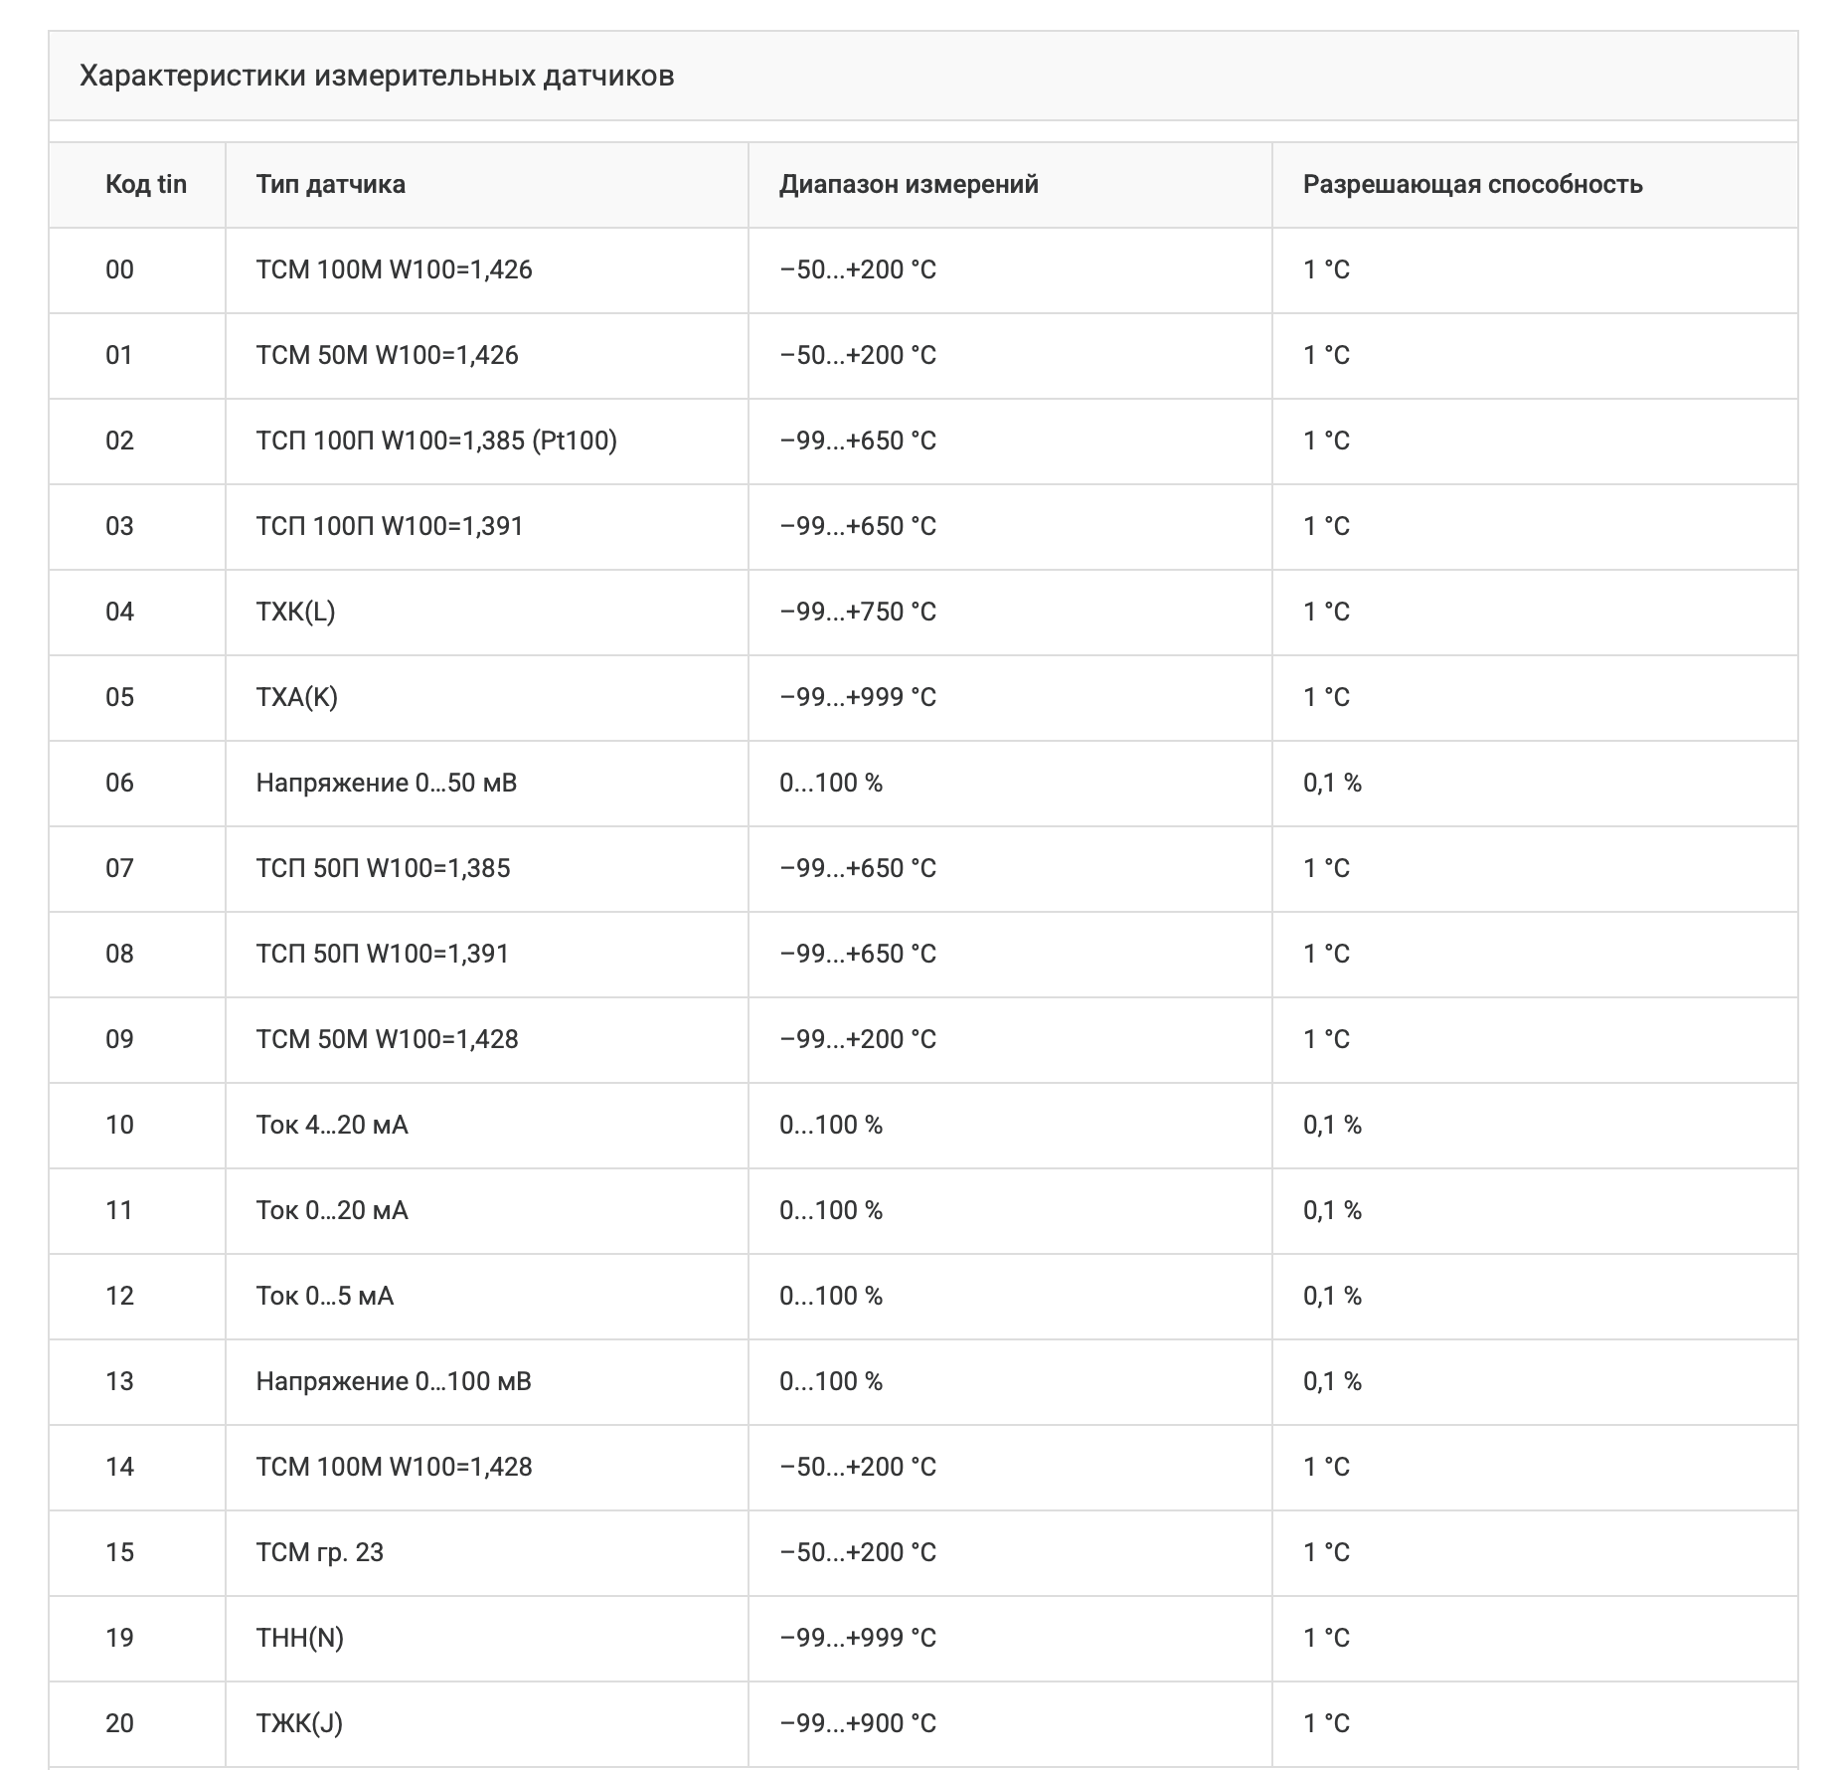The height and width of the screenshot is (1770, 1835).
Task: Click the "ТХК(L)" sensor type cell
Action: click(296, 612)
